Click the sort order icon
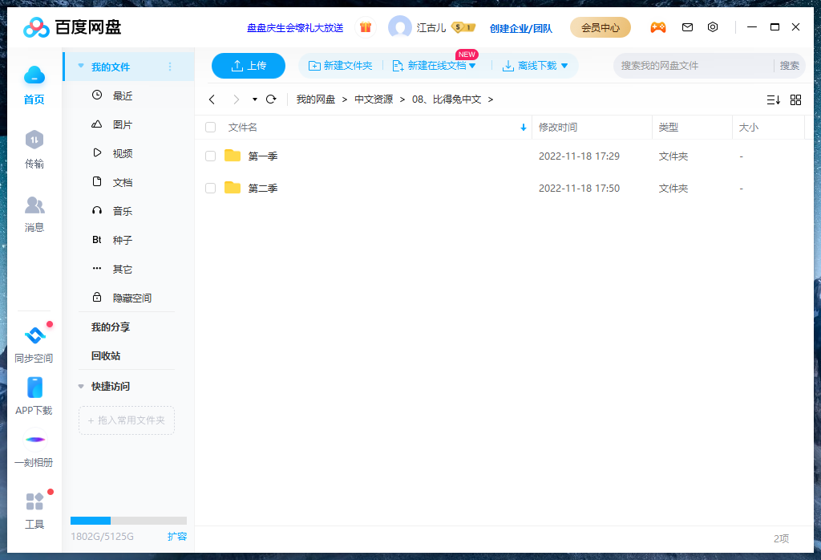821x560 pixels. tap(773, 99)
